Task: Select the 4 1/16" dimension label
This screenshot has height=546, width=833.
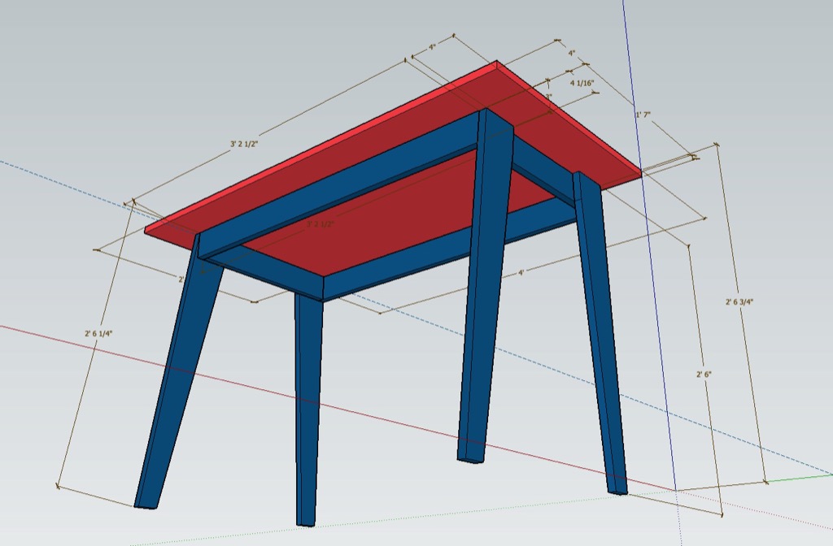Action: click(x=582, y=83)
